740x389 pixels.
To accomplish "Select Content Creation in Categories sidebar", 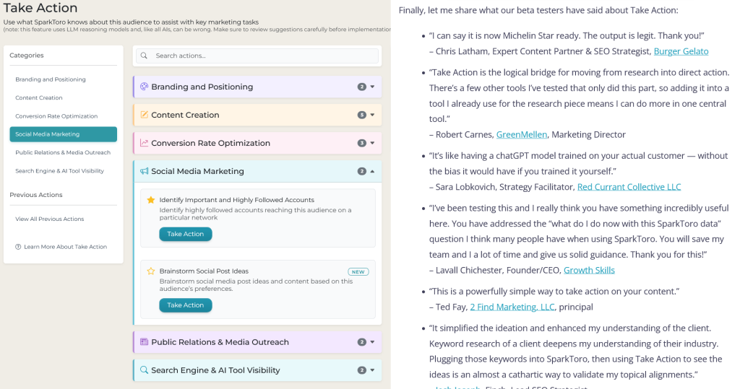I will [39, 97].
